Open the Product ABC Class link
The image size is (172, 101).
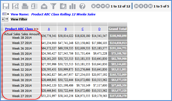tap(19, 29)
